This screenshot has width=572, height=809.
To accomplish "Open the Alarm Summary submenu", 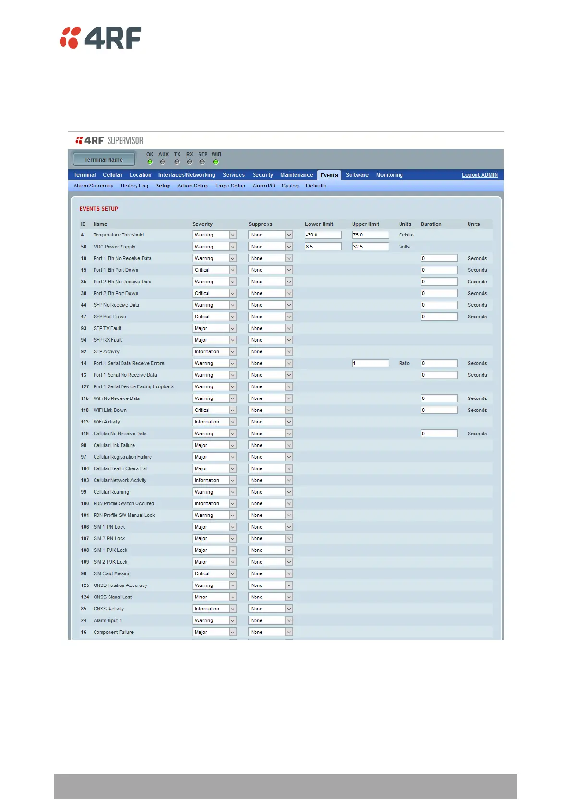I will pyautogui.click(x=94, y=186).
